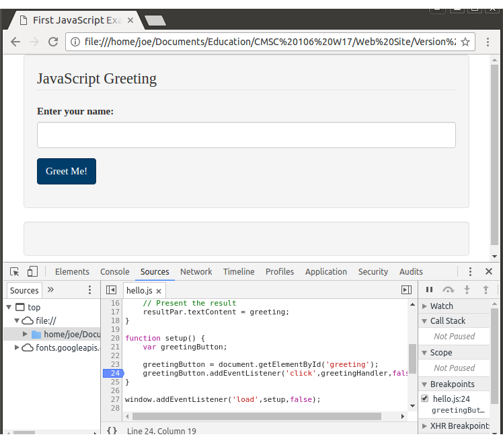Activate the inspect element picker icon
The image size is (503, 443).
point(14,272)
